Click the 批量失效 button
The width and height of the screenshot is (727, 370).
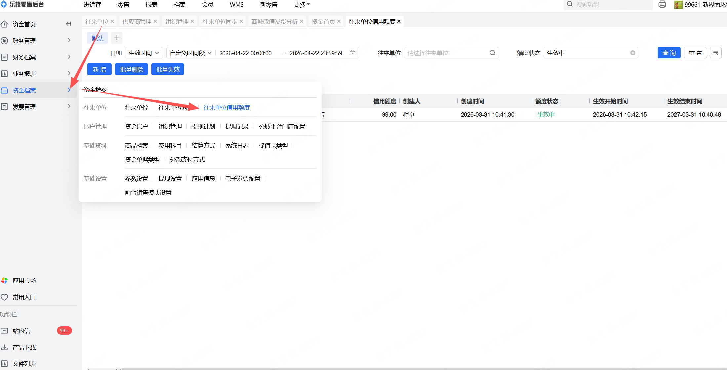click(x=168, y=69)
